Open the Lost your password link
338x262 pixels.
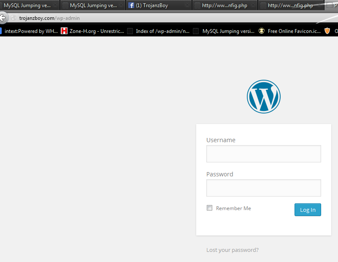[x=232, y=250]
